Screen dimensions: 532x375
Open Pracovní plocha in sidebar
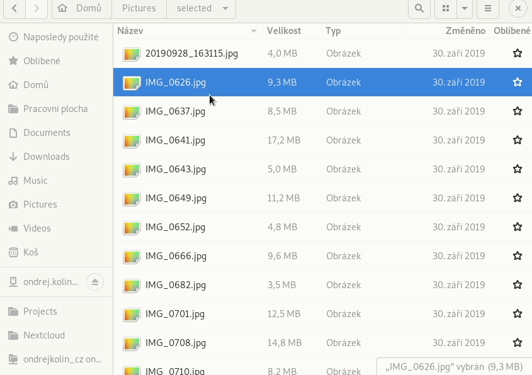(56, 109)
